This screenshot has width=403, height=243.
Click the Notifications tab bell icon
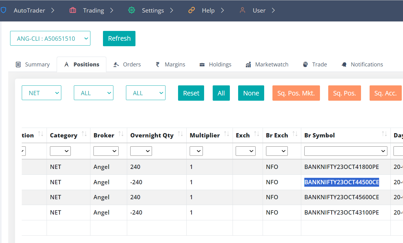344,65
